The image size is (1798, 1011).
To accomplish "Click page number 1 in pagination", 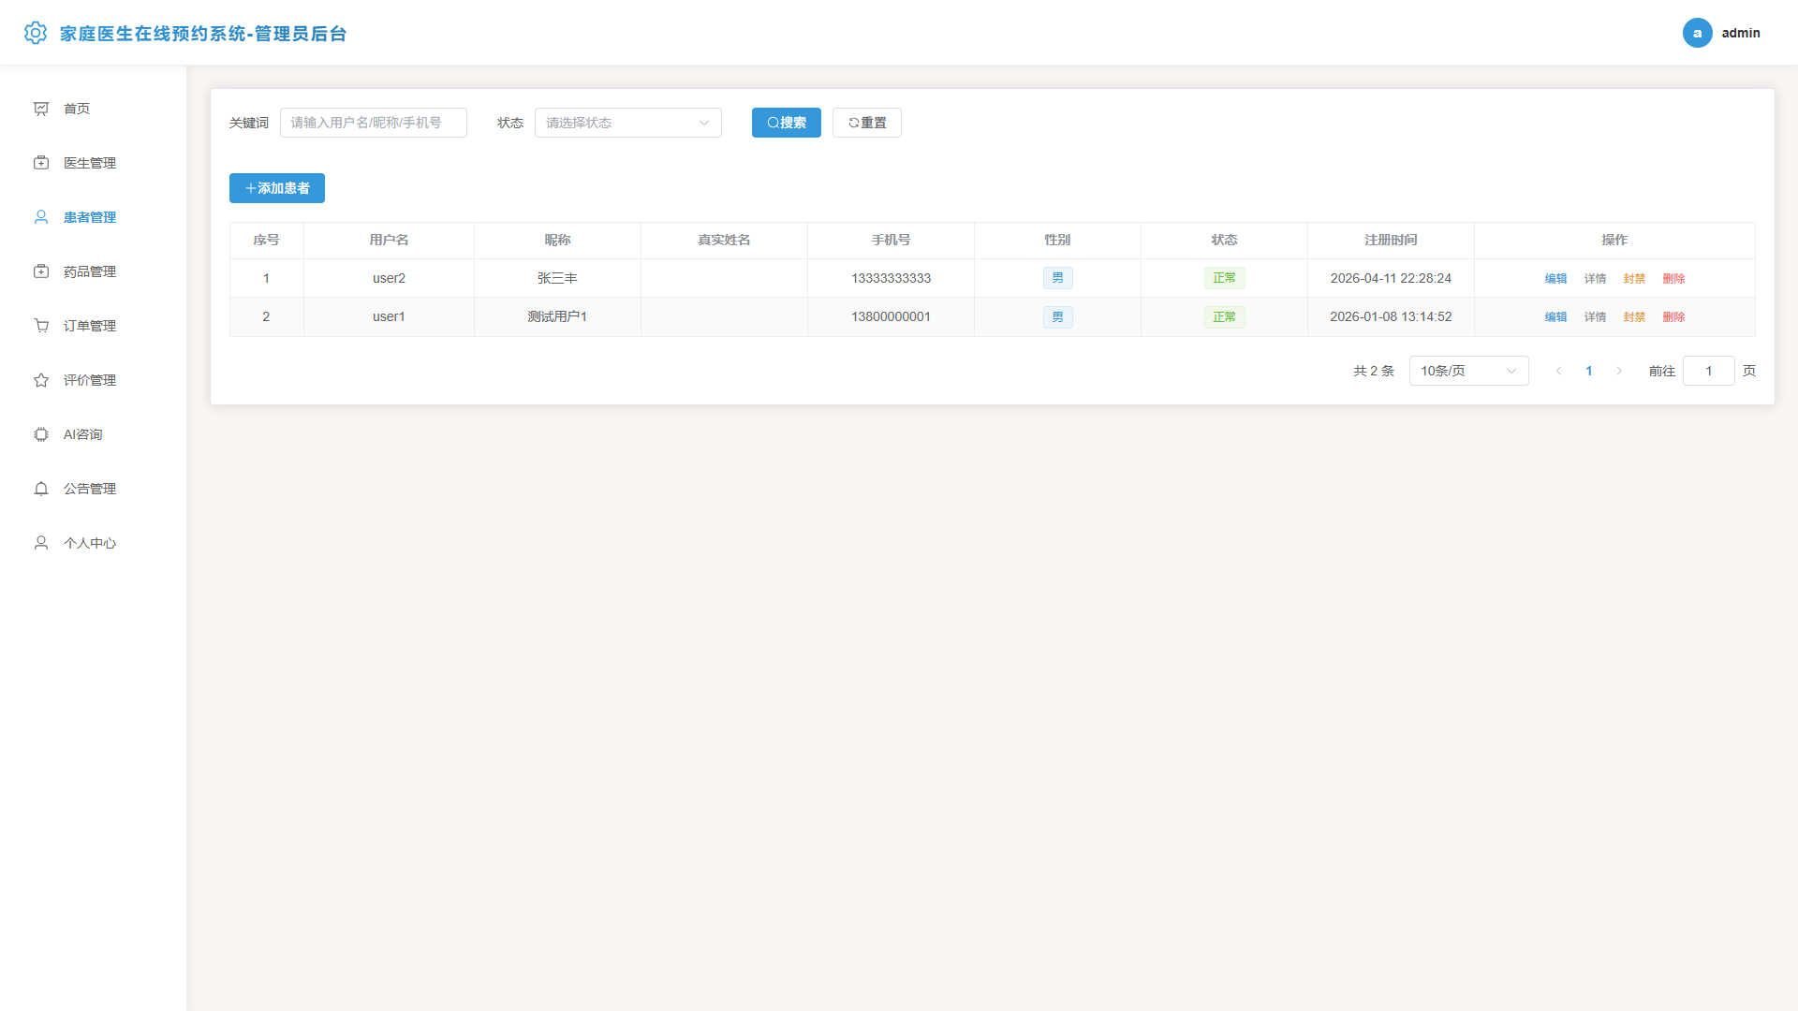I will coord(1589,371).
